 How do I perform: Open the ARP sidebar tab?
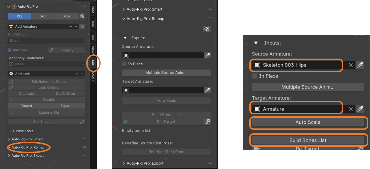click(93, 63)
